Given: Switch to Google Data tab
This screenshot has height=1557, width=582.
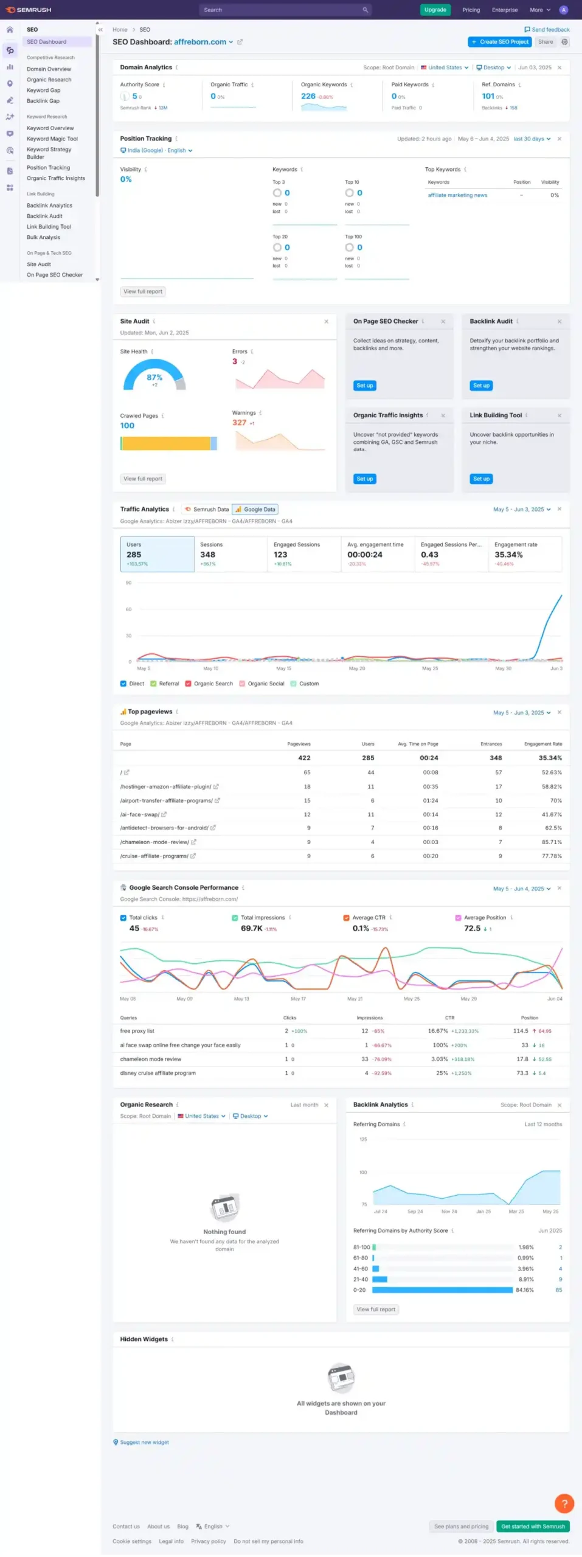Looking at the screenshot, I should pyautogui.click(x=255, y=509).
